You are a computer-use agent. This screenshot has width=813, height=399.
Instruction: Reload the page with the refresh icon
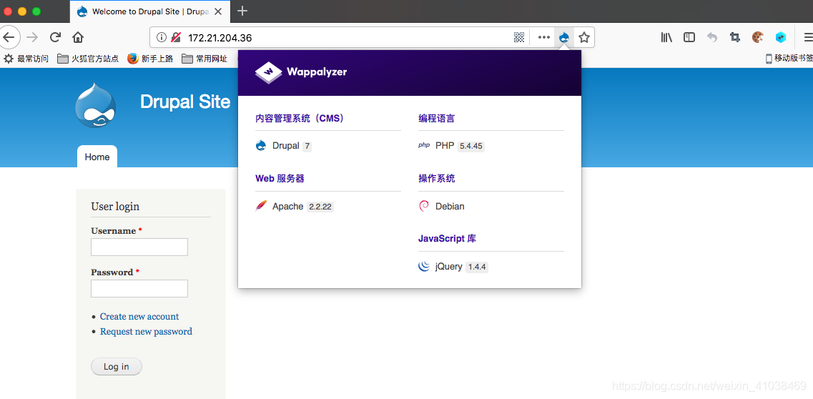pos(55,37)
